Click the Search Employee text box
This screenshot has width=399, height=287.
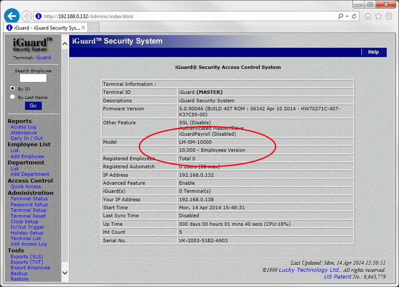click(x=33, y=78)
